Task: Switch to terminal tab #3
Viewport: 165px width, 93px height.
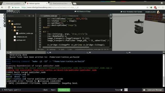Action: 105,52
